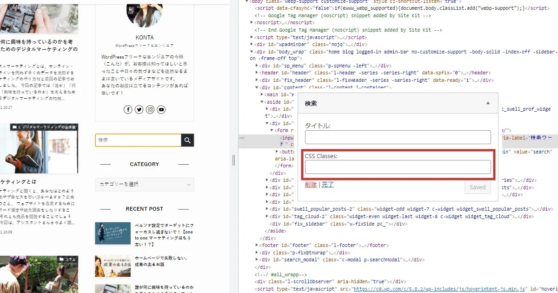The height and width of the screenshot is (293, 558).
Task: Click the CSS Classes text input
Action: point(398,167)
